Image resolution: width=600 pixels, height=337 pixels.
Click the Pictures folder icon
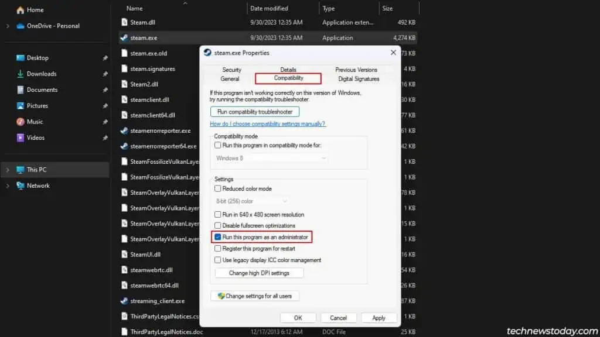point(21,106)
